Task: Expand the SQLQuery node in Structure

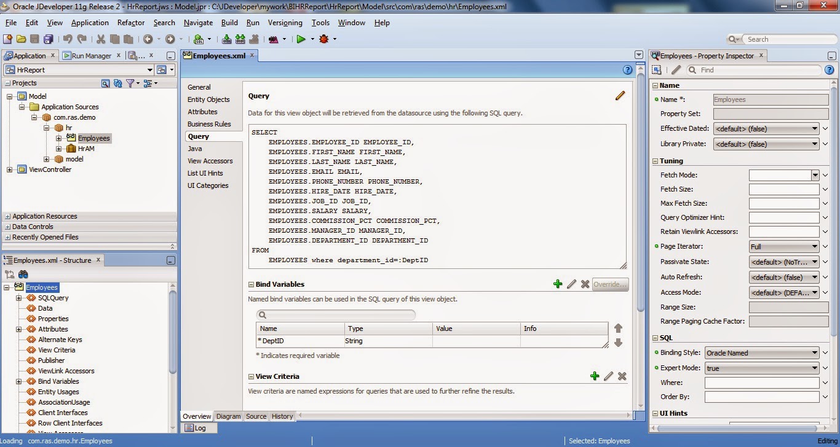Action: 19,298
